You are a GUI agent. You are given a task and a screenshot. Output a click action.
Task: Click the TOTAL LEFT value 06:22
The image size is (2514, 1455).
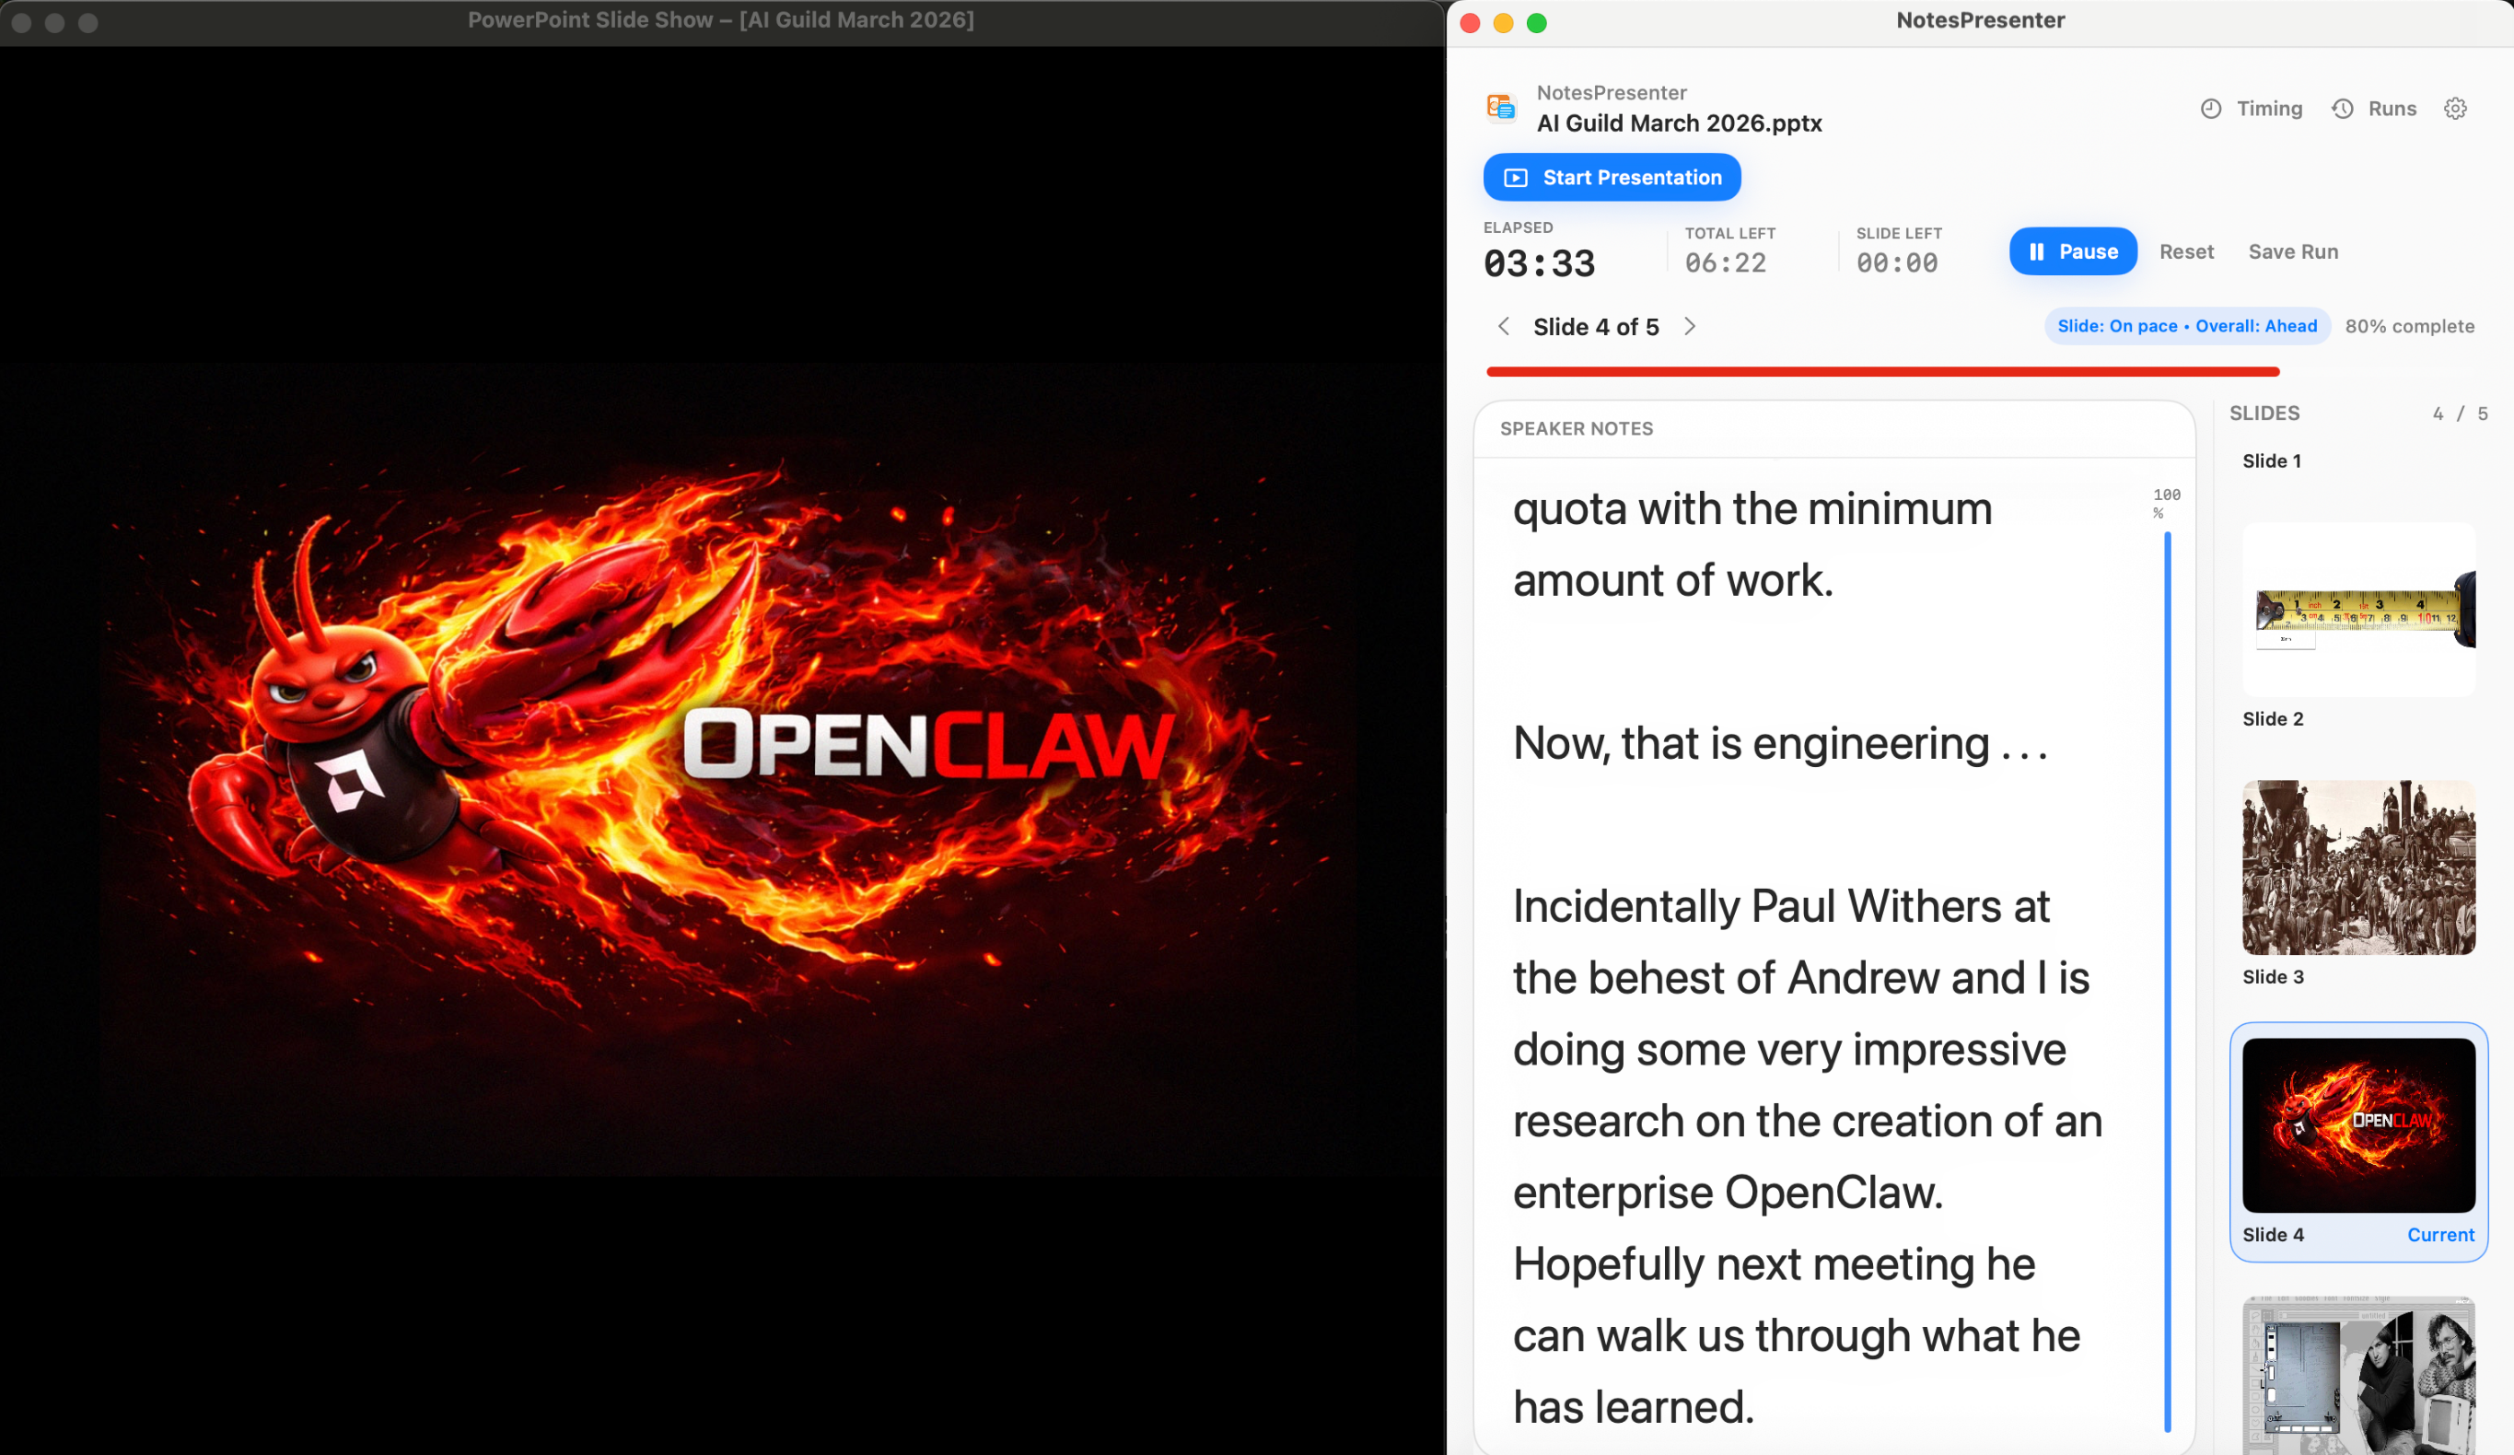click(1726, 262)
